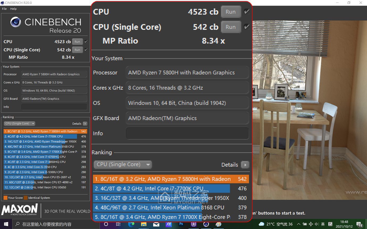Image resolution: width=367 pixels, height=229 pixels.
Task: Open the Help menu
Action: 13,9
